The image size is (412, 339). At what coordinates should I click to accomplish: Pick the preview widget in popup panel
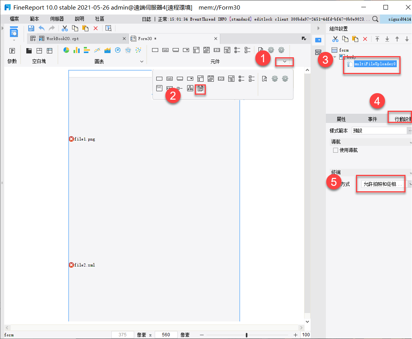(x=265, y=78)
